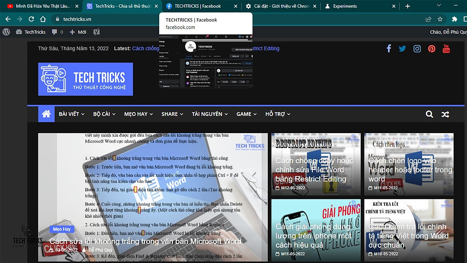467x263 pixels.
Task: Open the YouTube social icon
Action: tap(446, 48)
